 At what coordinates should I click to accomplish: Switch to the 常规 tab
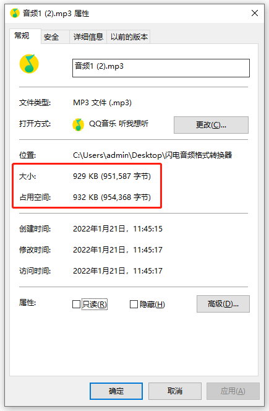[22, 36]
